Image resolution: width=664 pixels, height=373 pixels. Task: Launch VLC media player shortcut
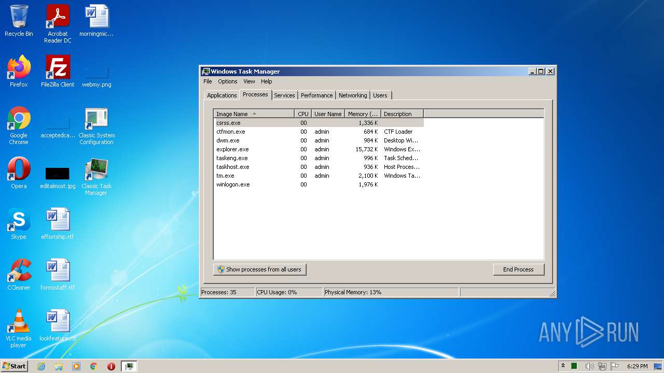tap(19, 328)
